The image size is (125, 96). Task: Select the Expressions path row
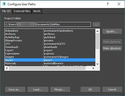click(x=50, y=54)
